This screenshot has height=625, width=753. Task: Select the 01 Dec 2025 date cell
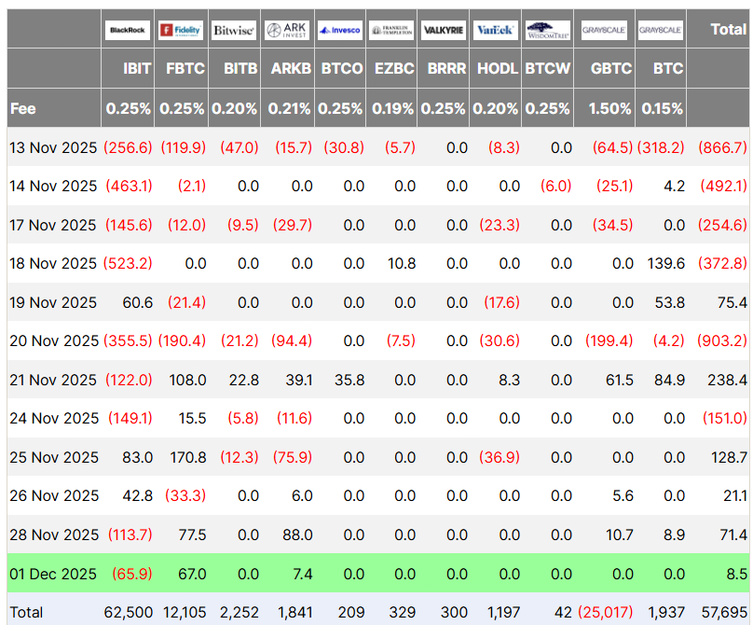53,574
